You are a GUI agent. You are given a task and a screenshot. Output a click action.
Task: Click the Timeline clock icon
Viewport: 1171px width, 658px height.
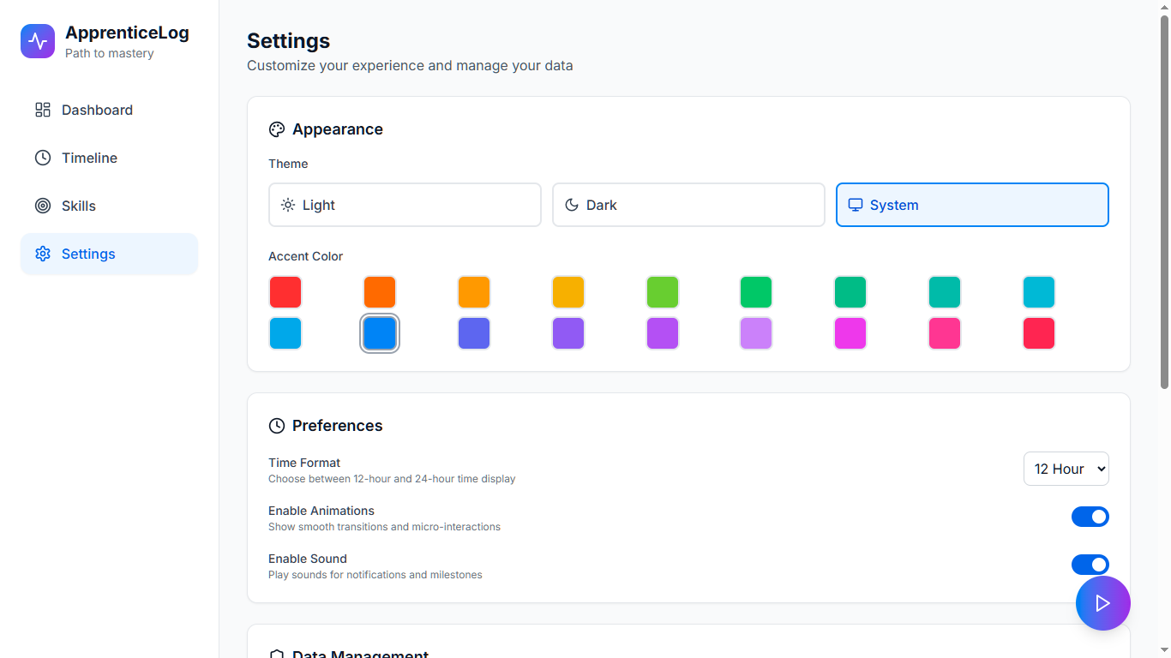[x=43, y=158]
